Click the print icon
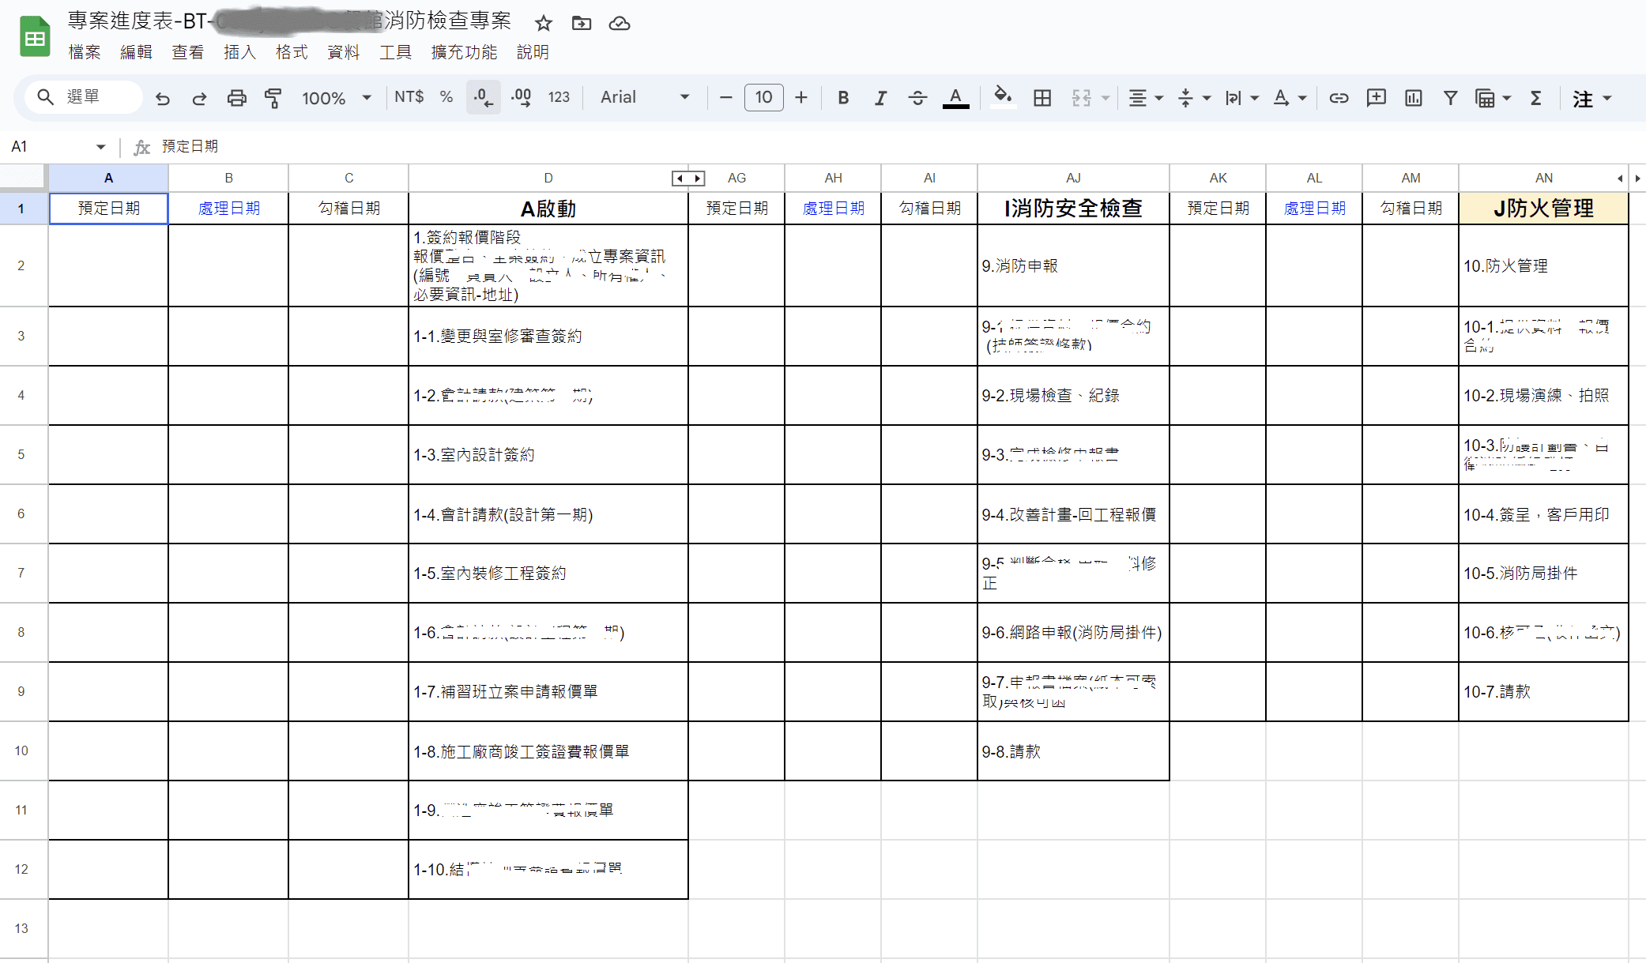 pyautogui.click(x=236, y=98)
